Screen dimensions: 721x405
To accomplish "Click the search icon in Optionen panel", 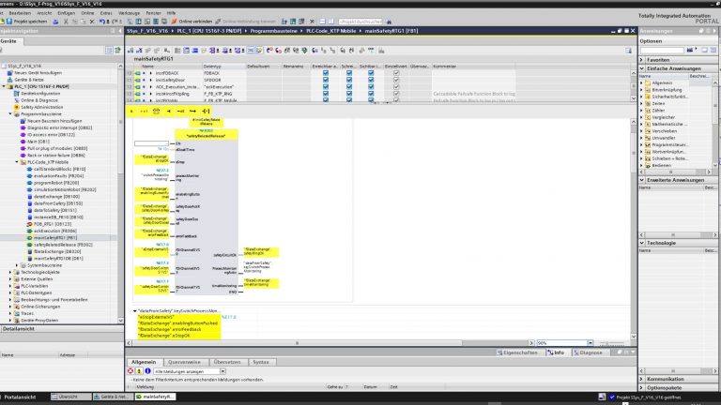I will pyautogui.click(x=690, y=50).
